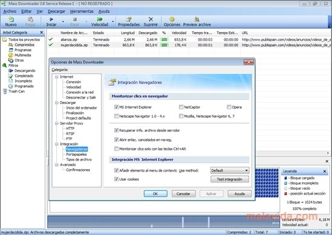Select the Descargando filter icon
Screen dimensions: 332x235
(11, 71)
